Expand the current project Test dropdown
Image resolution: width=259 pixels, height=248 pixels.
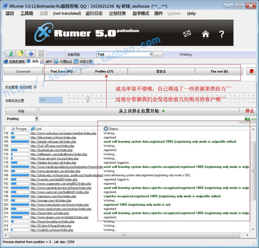pos(151,54)
